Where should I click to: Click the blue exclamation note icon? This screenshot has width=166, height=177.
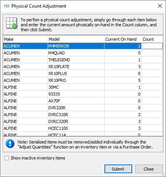10,144
